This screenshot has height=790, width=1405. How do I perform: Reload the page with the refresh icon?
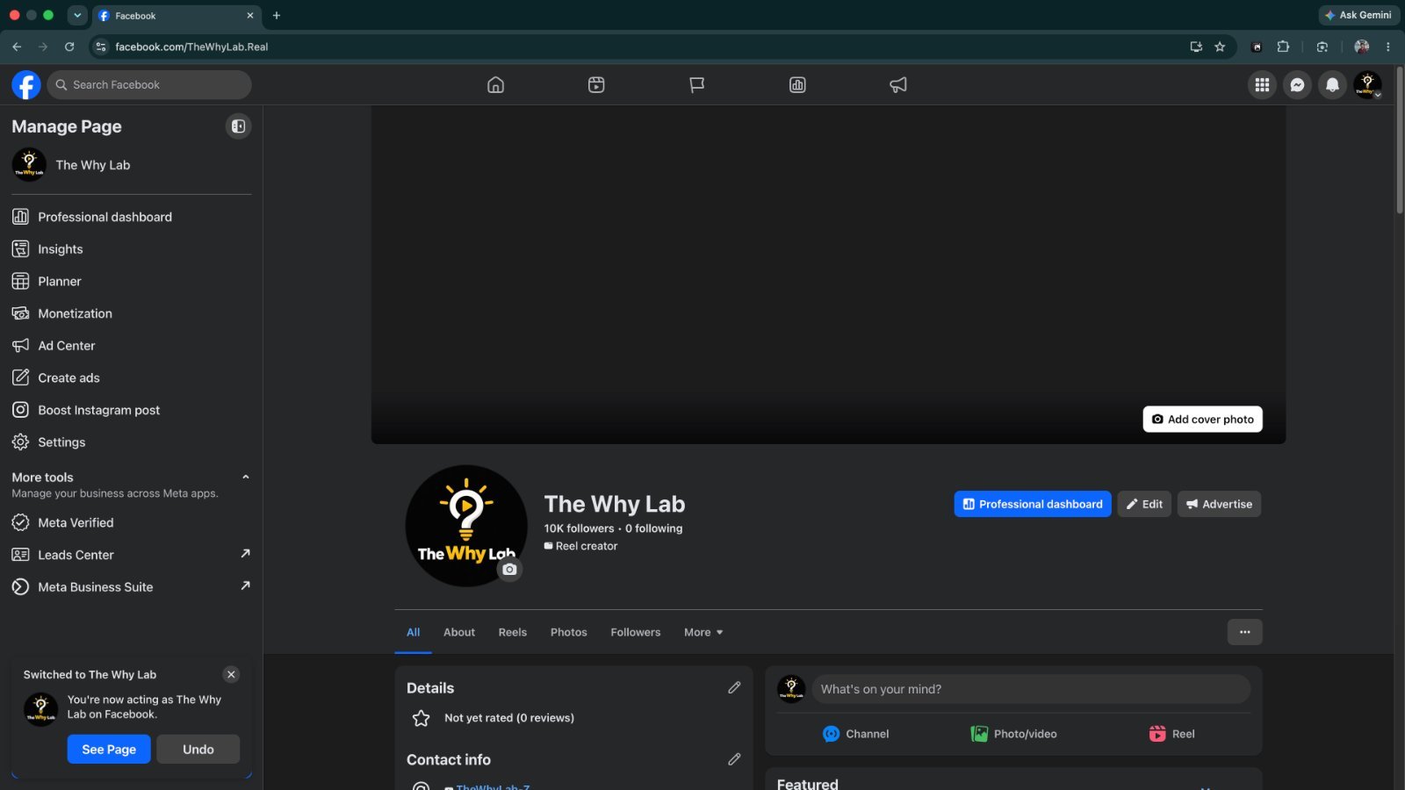pos(69,47)
